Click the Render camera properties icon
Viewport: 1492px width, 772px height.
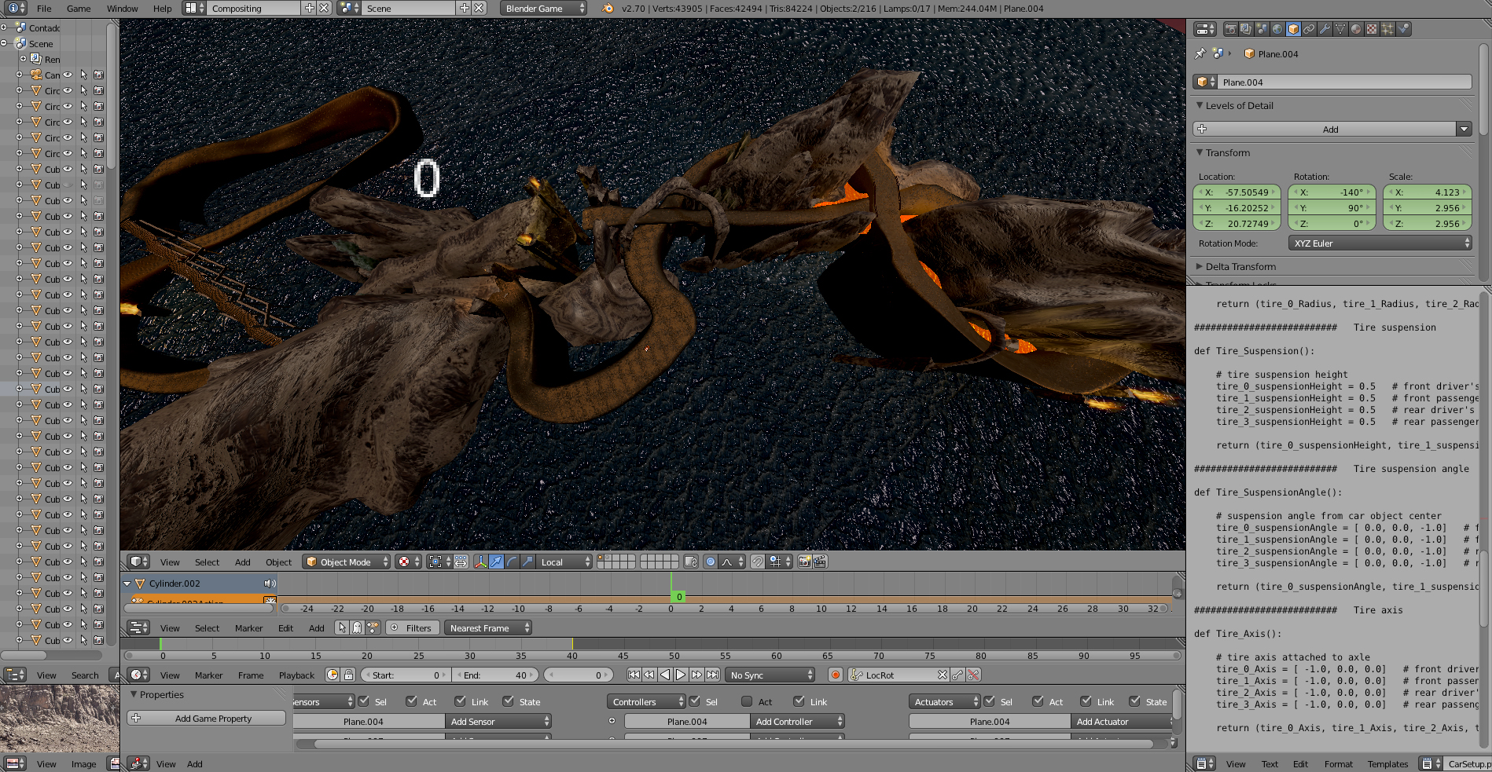(1231, 29)
